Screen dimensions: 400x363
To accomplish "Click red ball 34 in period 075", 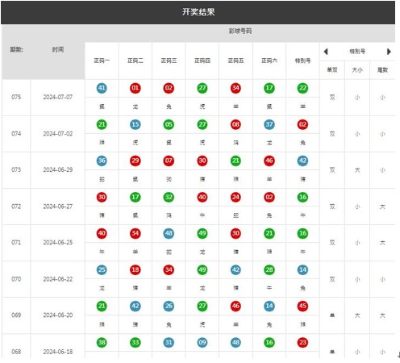I will (235, 88).
